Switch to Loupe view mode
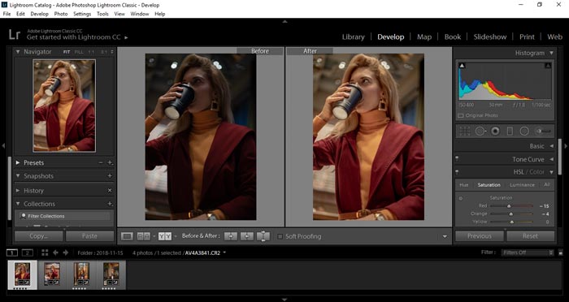569x302 pixels. pos(127,236)
